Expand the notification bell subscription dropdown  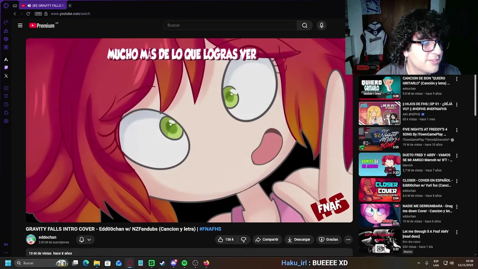[x=85, y=239]
